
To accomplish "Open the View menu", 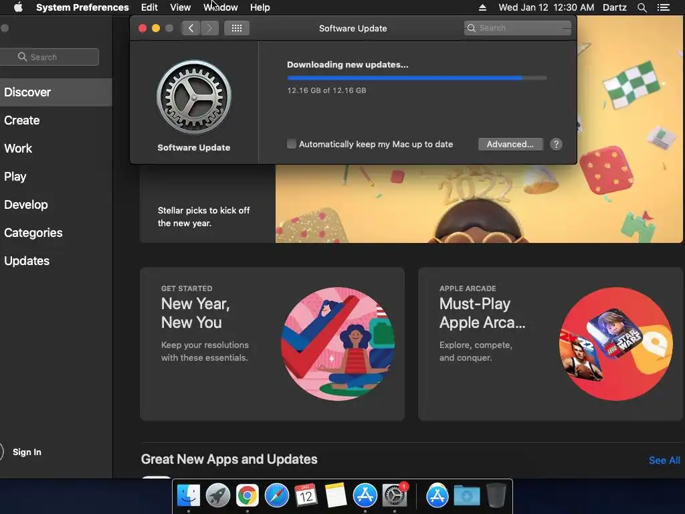I will (x=181, y=7).
